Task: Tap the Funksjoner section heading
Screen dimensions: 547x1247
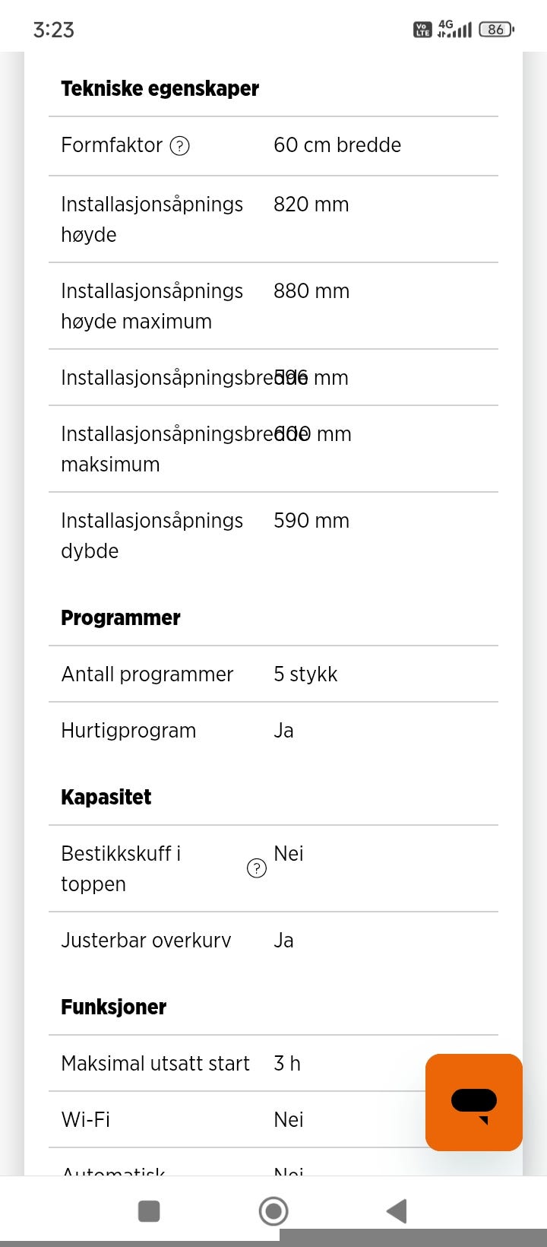Action: click(114, 1007)
